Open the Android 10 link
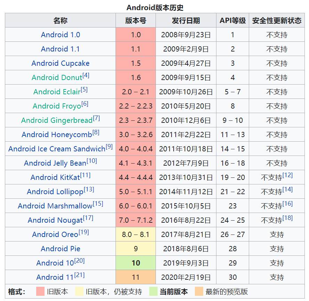This screenshot has height=301, width=309. click(x=55, y=263)
